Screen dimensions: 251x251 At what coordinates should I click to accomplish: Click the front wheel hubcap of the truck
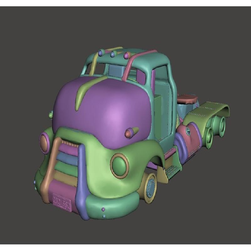[x=151, y=188]
